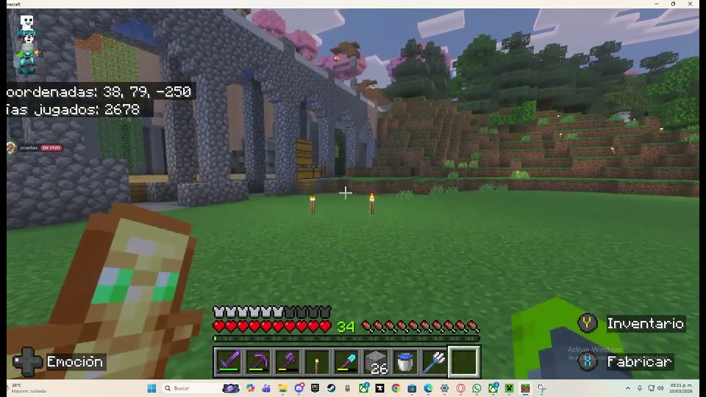Click the Inventario Y button prompt
The image size is (706, 397).
tap(631, 323)
